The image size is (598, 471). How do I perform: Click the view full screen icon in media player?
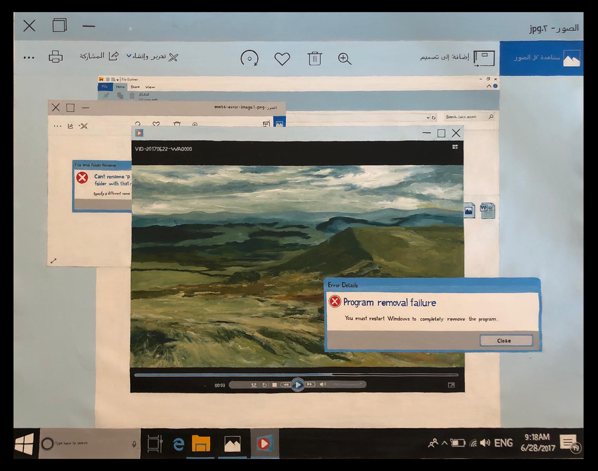coord(451,385)
